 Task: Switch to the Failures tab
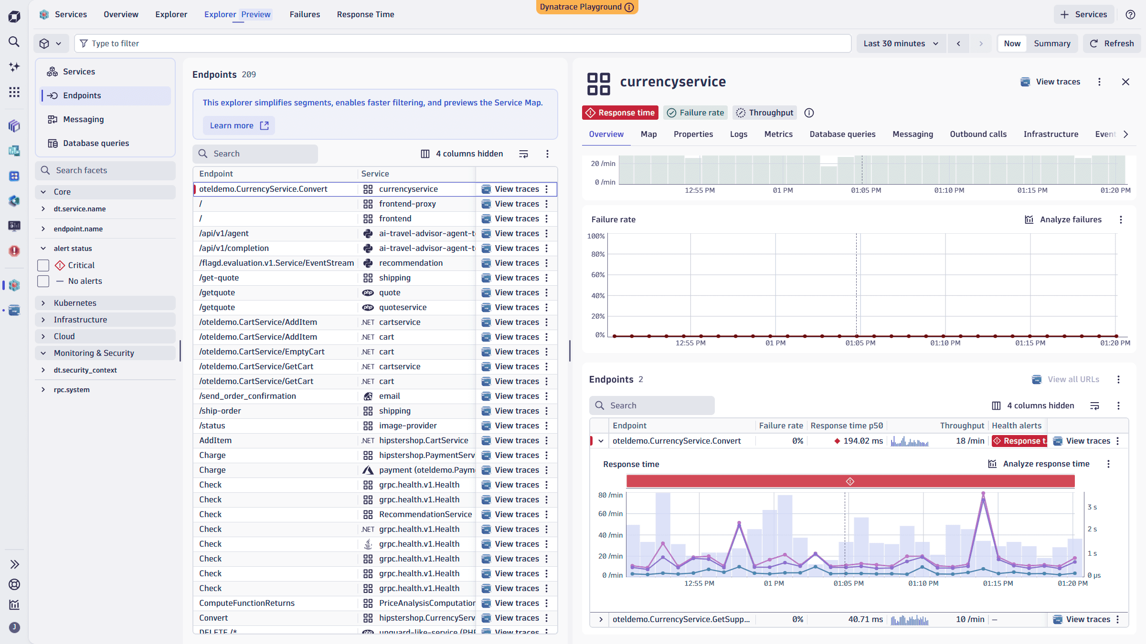[x=305, y=14]
